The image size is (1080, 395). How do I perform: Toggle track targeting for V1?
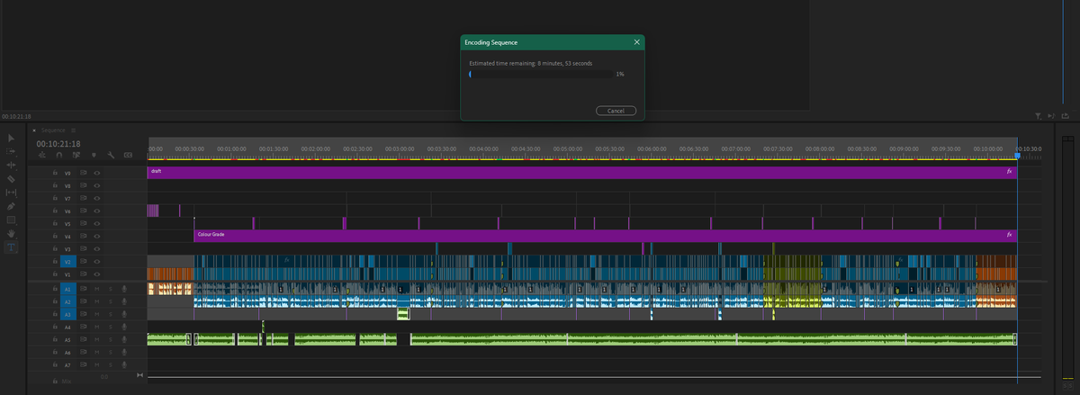point(67,274)
